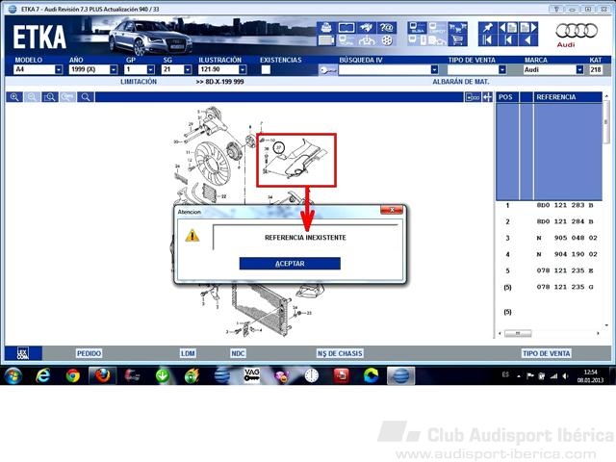Open the book catalog icon
The width and height of the screenshot is (616, 462).
pos(346,28)
